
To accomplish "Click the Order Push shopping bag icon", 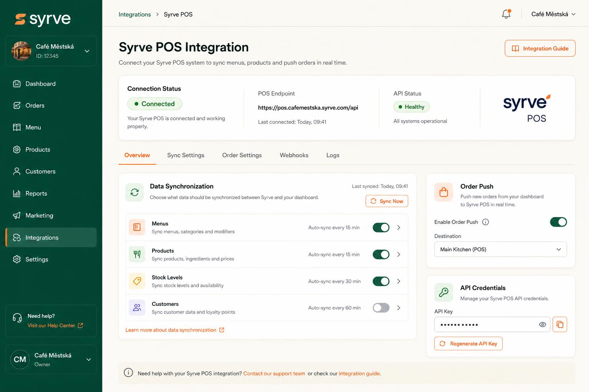I will pyautogui.click(x=444, y=192).
